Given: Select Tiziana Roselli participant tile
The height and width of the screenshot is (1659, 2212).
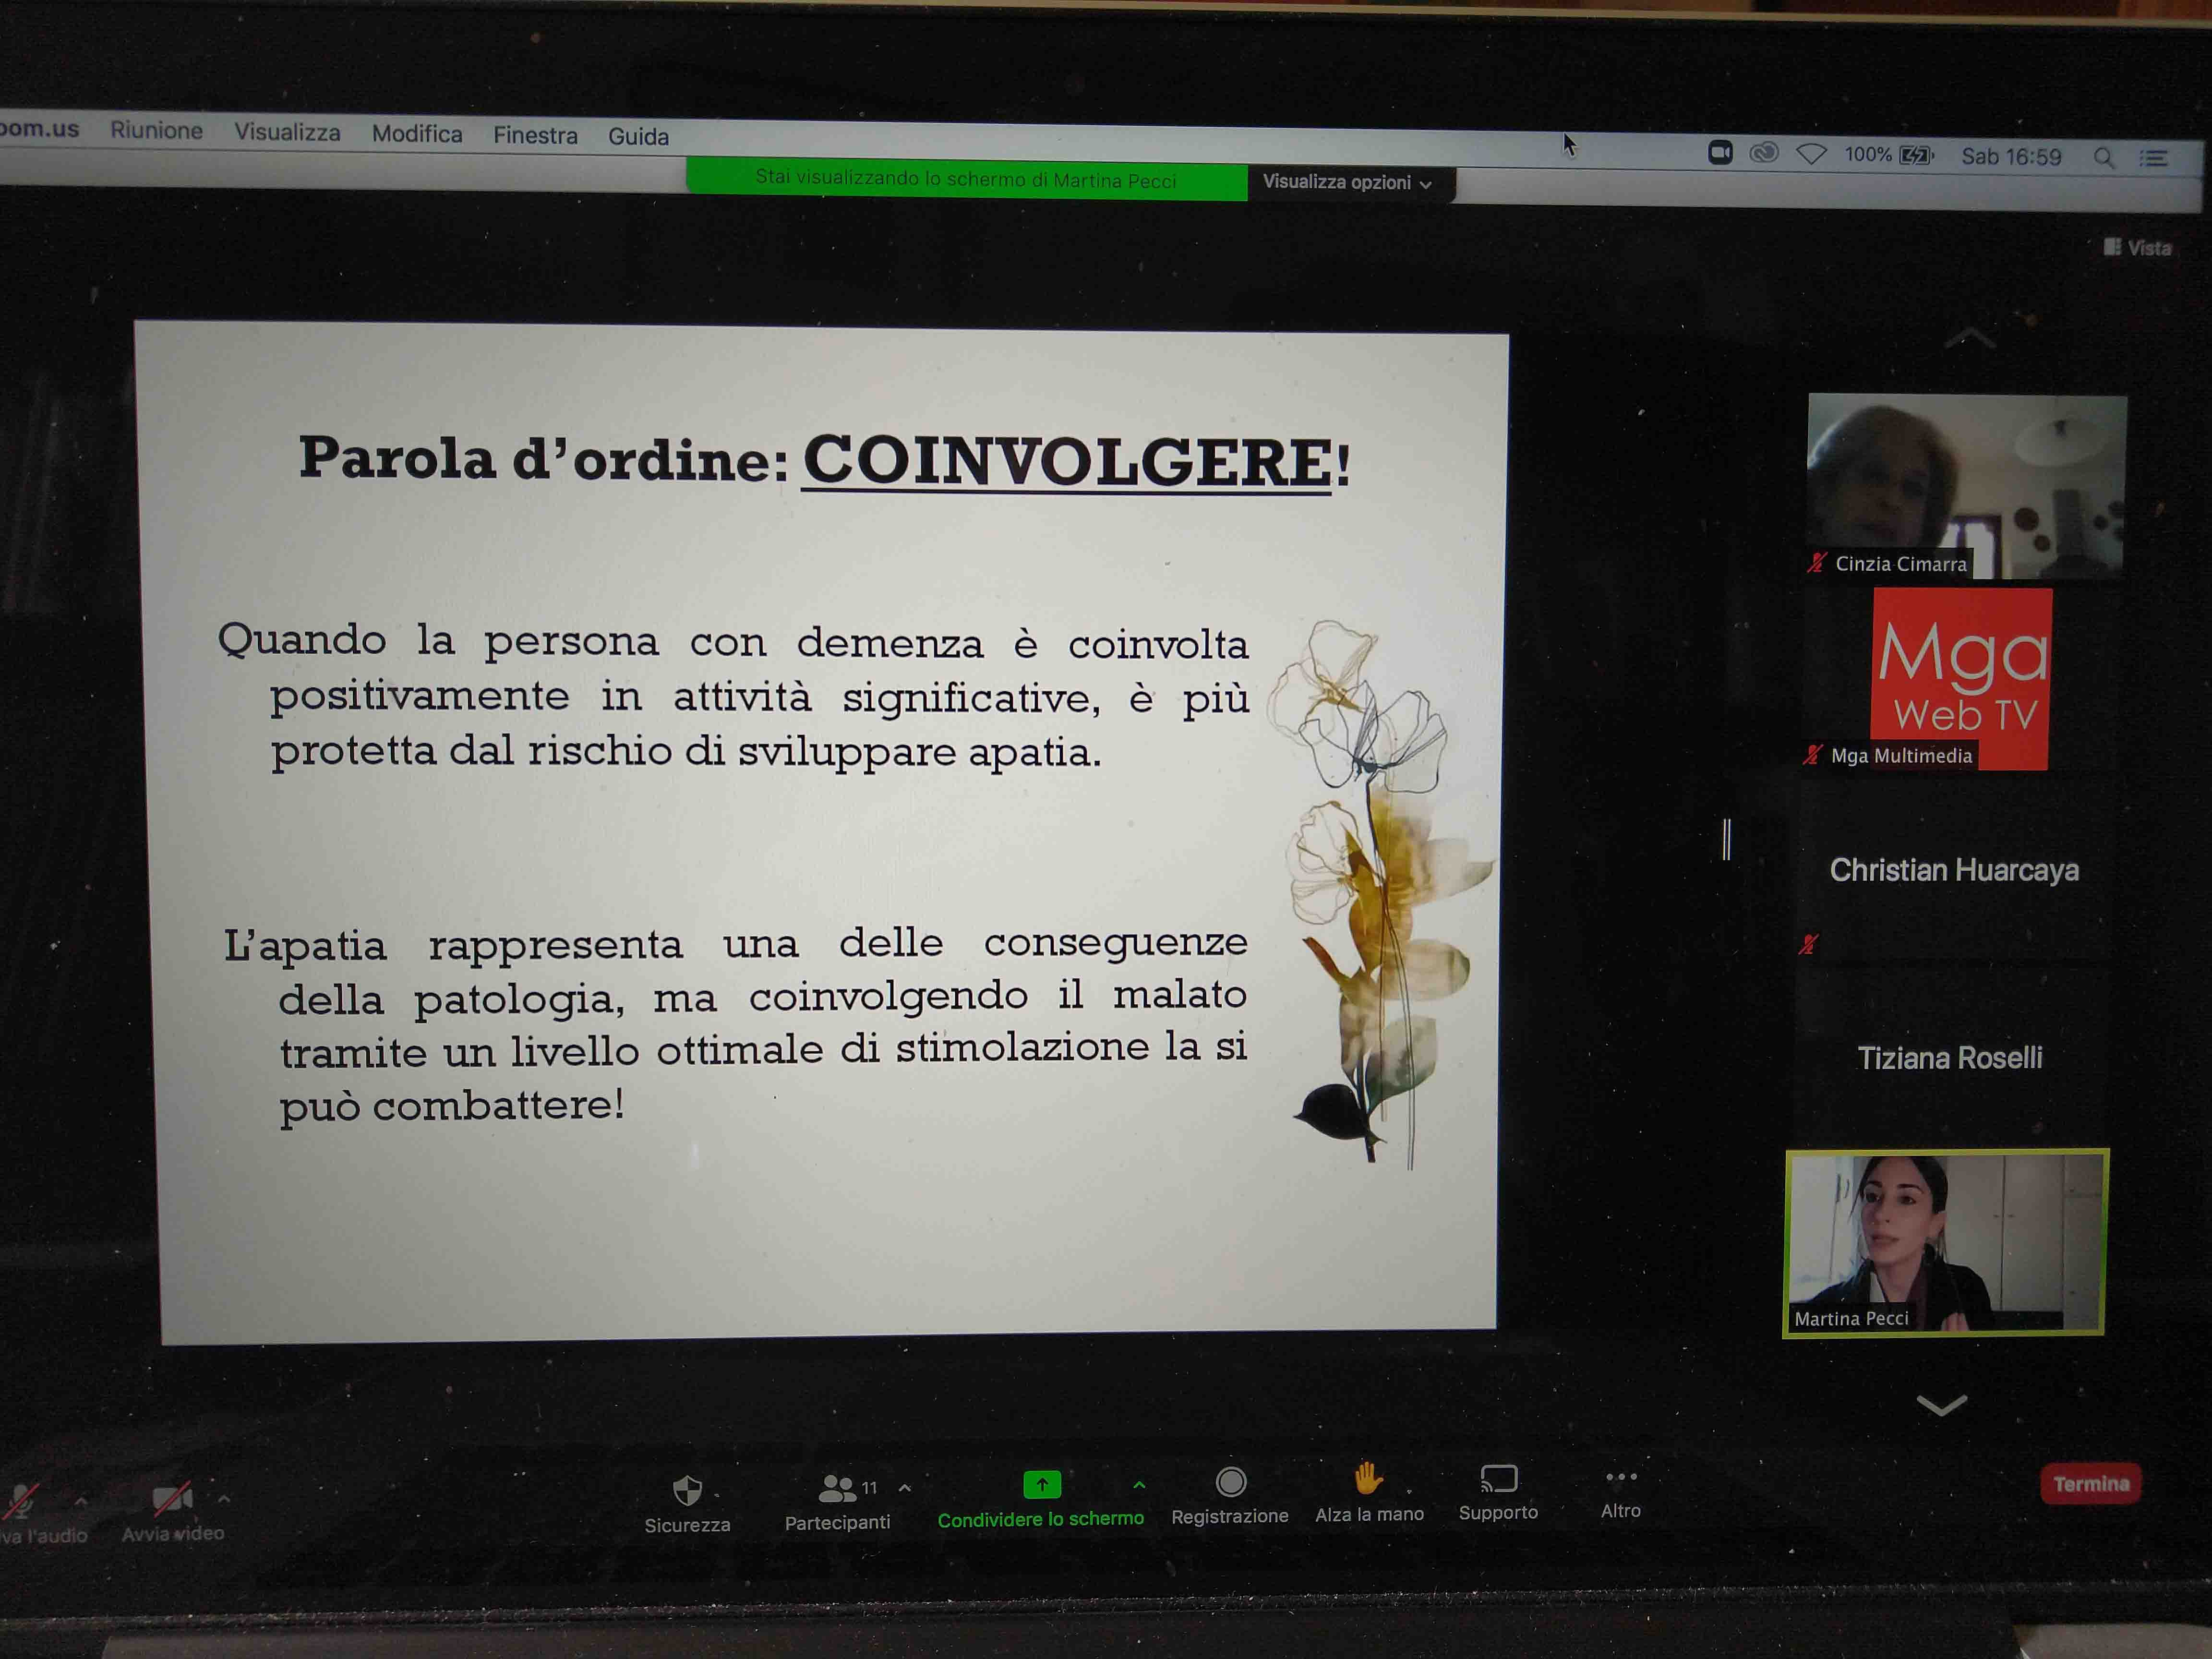Looking at the screenshot, I should pyautogui.click(x=1949, y=1057).
